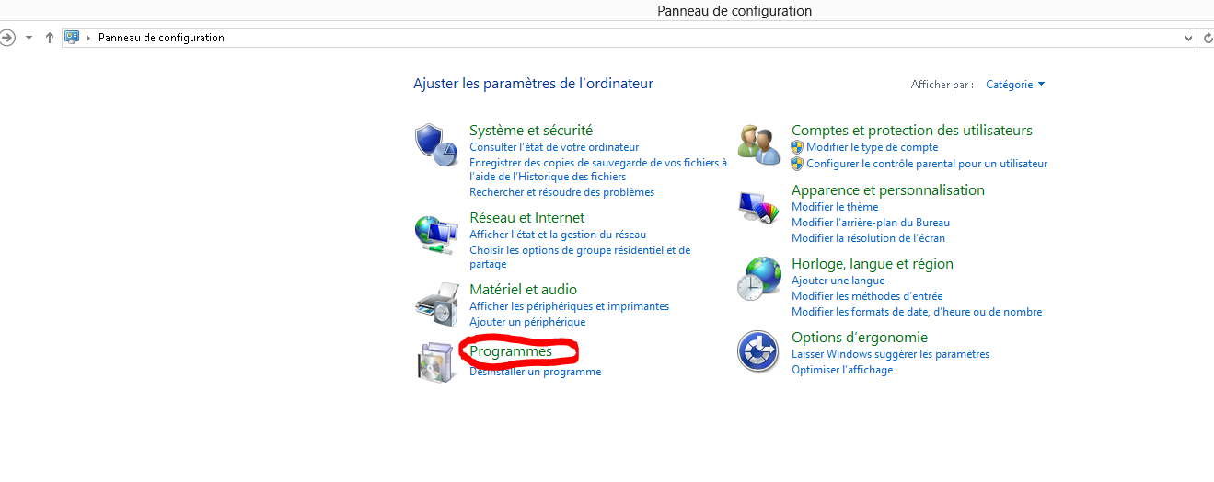Image resolution: width=1214 pixels, height=482 pixels.
Task: Click the shield icon beside Configurer le contrôle parental
Action: pos(798,164)
